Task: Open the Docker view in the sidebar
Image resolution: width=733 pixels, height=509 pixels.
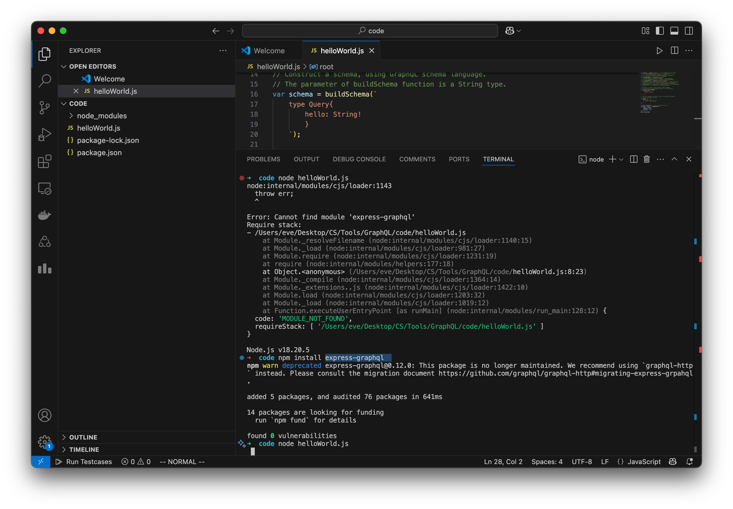Action: click(44, 215)
